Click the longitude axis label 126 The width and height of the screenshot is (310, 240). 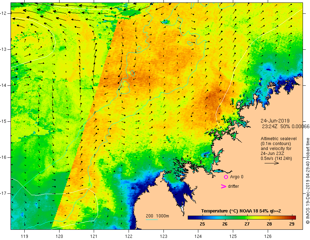click(x=268, y=236)
